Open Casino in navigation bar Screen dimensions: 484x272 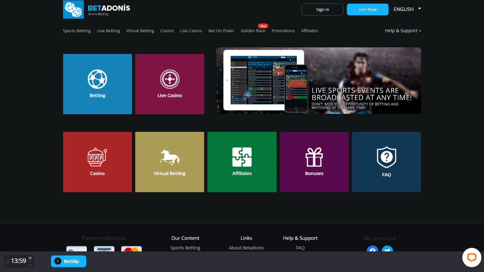click(167, 31)
